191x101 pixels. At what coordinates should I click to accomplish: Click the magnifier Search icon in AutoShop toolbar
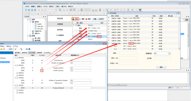pyautogui.click(x=60, y=10)
